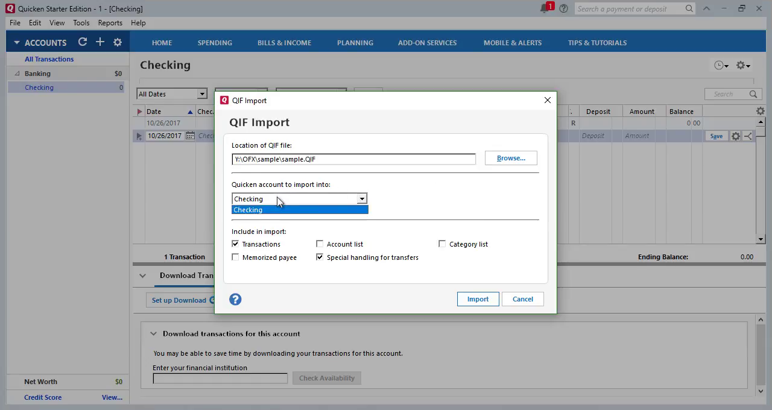The height and width of the screenshot is (410, 772).
Task: Click the red flag column header
Action: (139, 112)
